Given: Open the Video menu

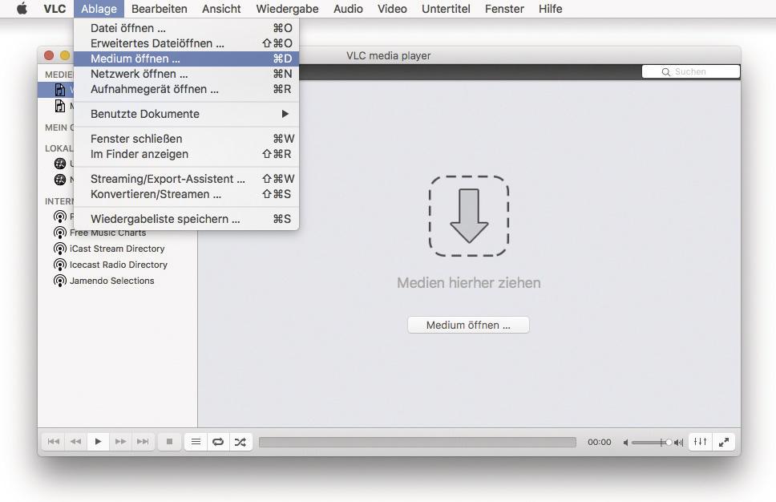Looking at the screenshot, I should click(392, 8).
